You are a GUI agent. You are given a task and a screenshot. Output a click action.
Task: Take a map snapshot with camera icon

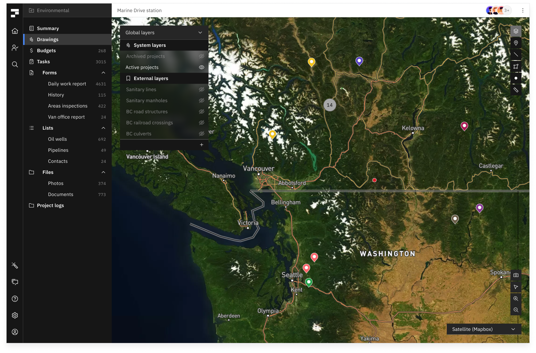tap(516, 275)
